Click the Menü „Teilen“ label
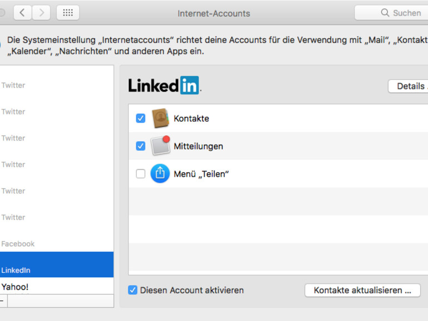Image resolution: width=428 pixels, height=321 pixels. tap(201, 174)
